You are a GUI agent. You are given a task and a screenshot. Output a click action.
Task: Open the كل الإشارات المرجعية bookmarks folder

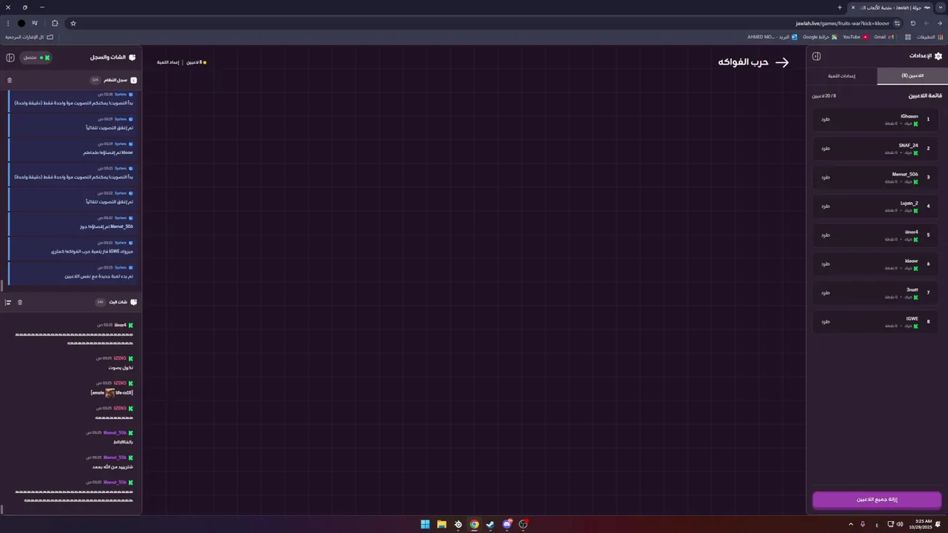click(x=30, y=36)
